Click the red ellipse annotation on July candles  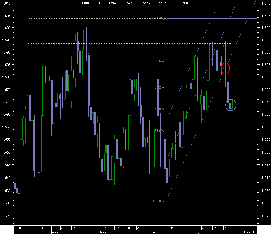(x=225, y=68)
